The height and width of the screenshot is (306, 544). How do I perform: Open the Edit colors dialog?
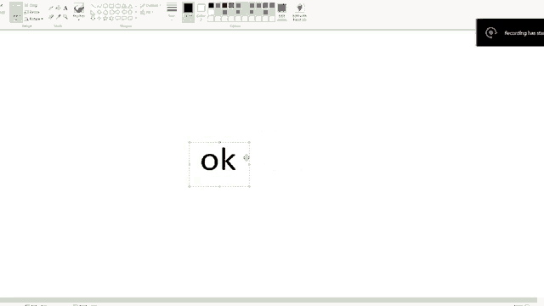pos(281,12)
